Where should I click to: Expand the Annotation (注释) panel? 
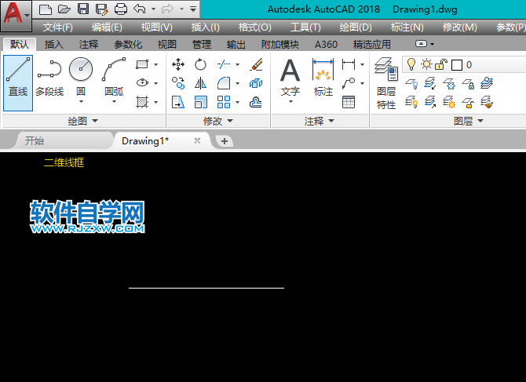tap(320, 121)
